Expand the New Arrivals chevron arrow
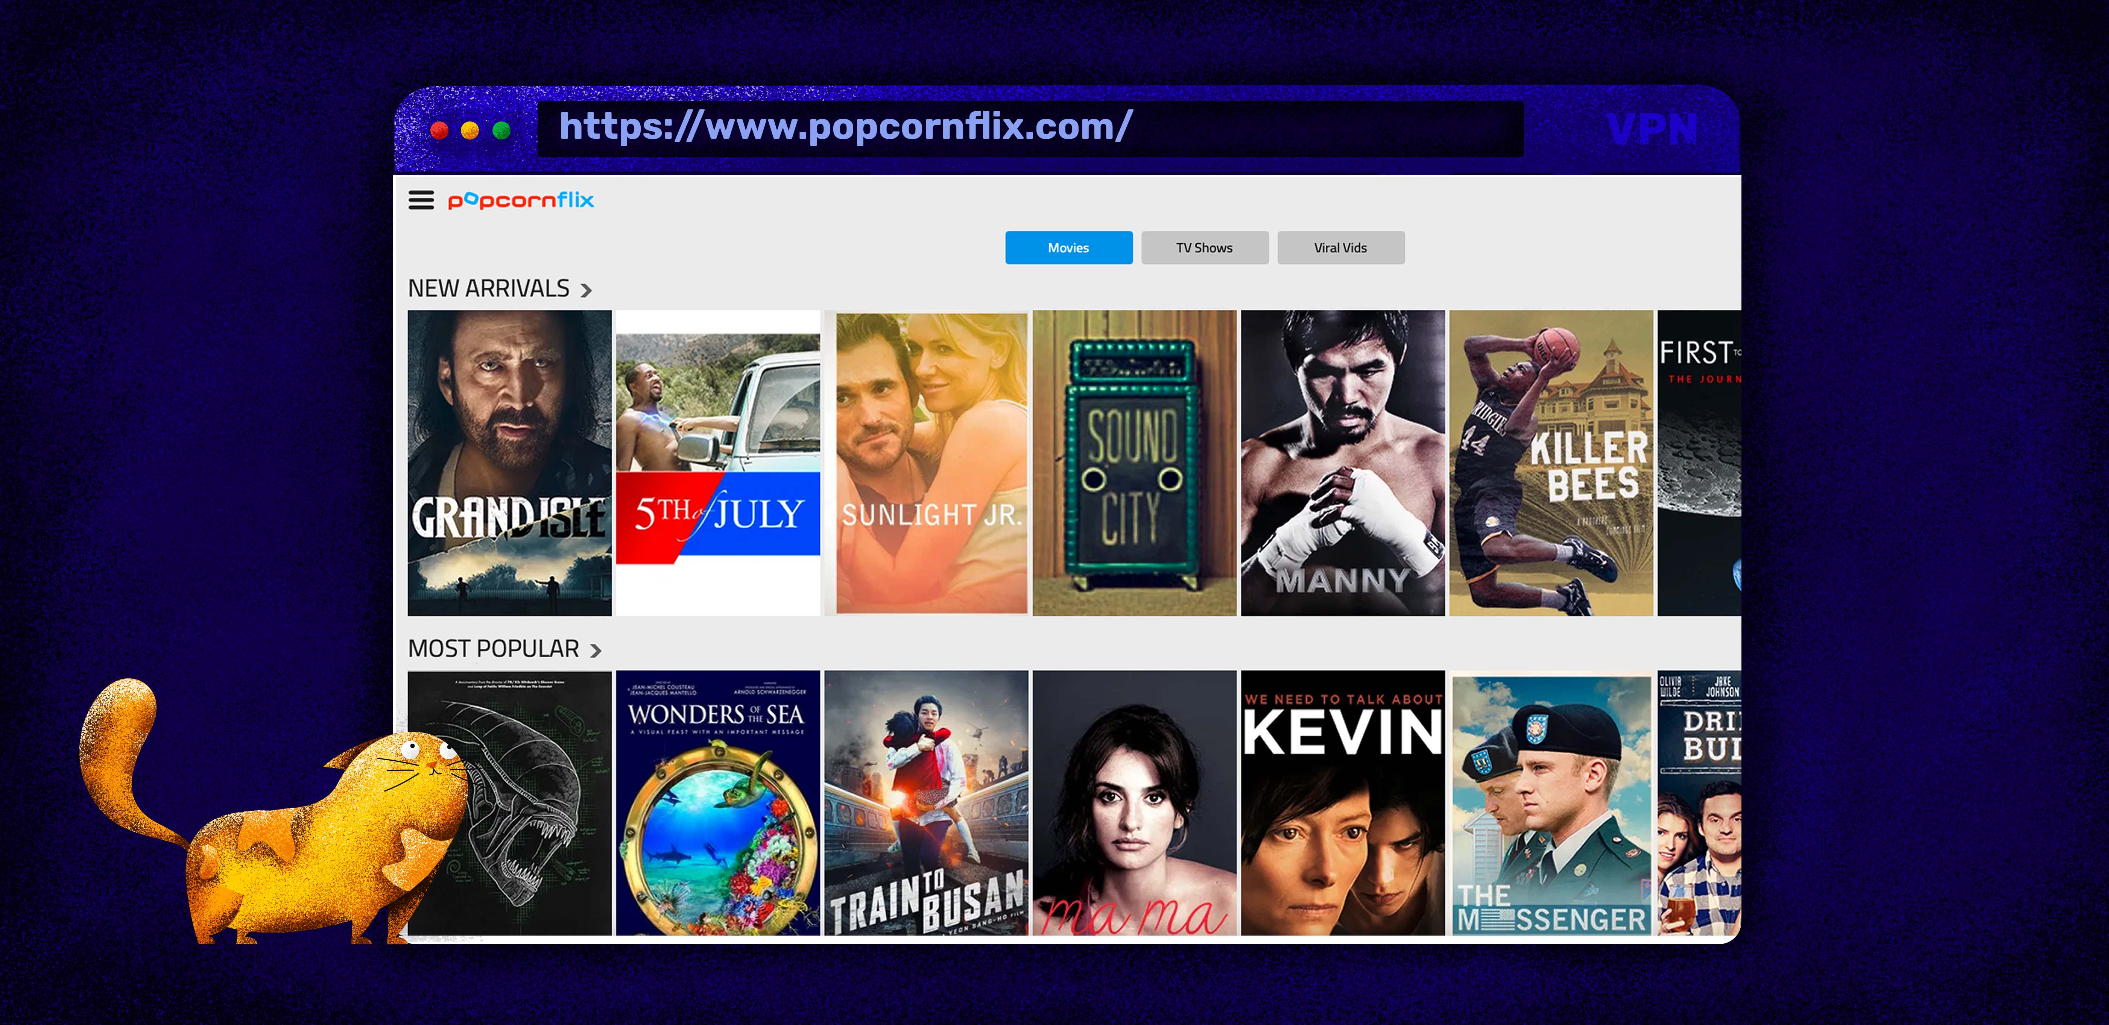Image resolution: width=2109 pixels, height=1025 pixels. (585, 290)
